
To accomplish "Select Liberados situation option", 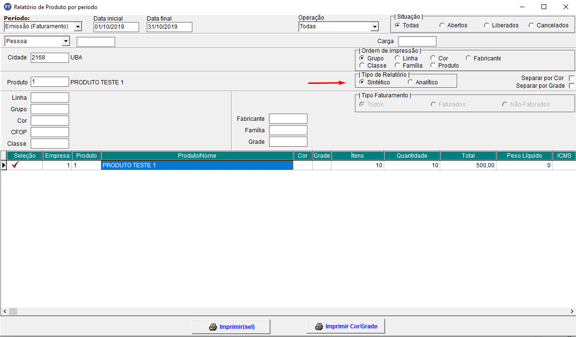I will [486, 25].
